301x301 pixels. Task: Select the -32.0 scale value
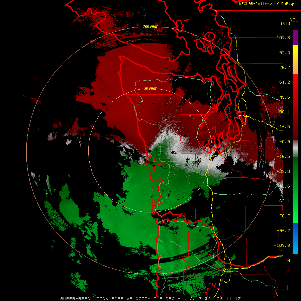(x=283, y=172)
